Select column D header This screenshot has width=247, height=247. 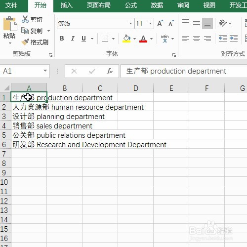[136, 88]
